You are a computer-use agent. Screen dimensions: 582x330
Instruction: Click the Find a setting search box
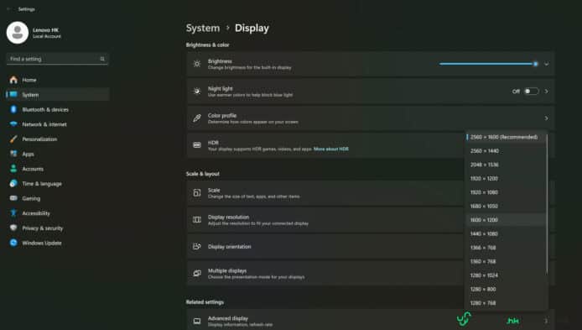58,59
